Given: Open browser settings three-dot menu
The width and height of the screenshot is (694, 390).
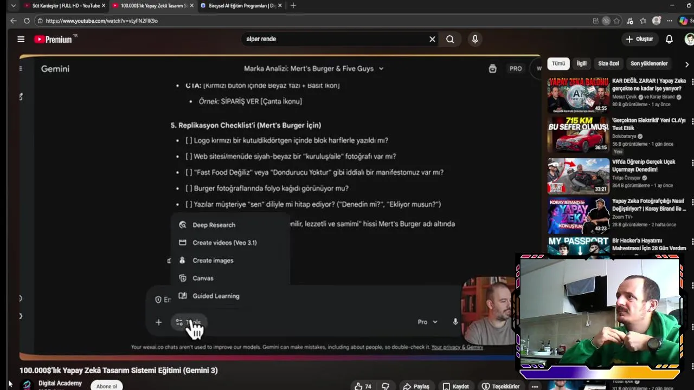Looking at the screenshot, I should click(670, 21).
